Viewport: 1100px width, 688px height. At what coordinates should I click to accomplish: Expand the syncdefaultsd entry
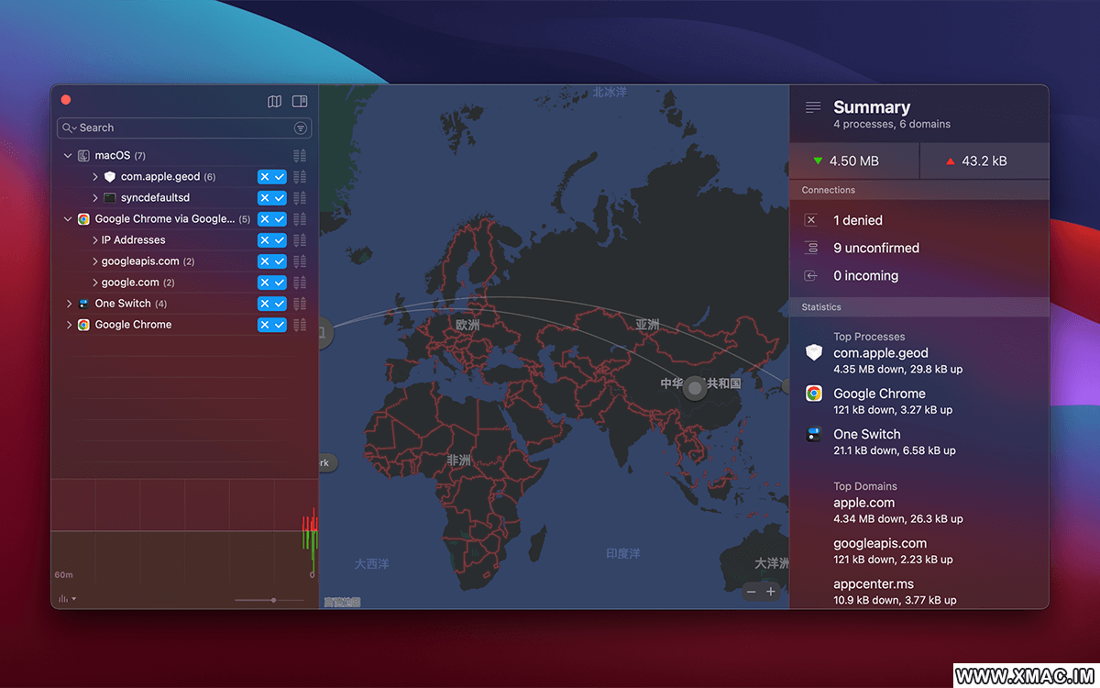95,198
